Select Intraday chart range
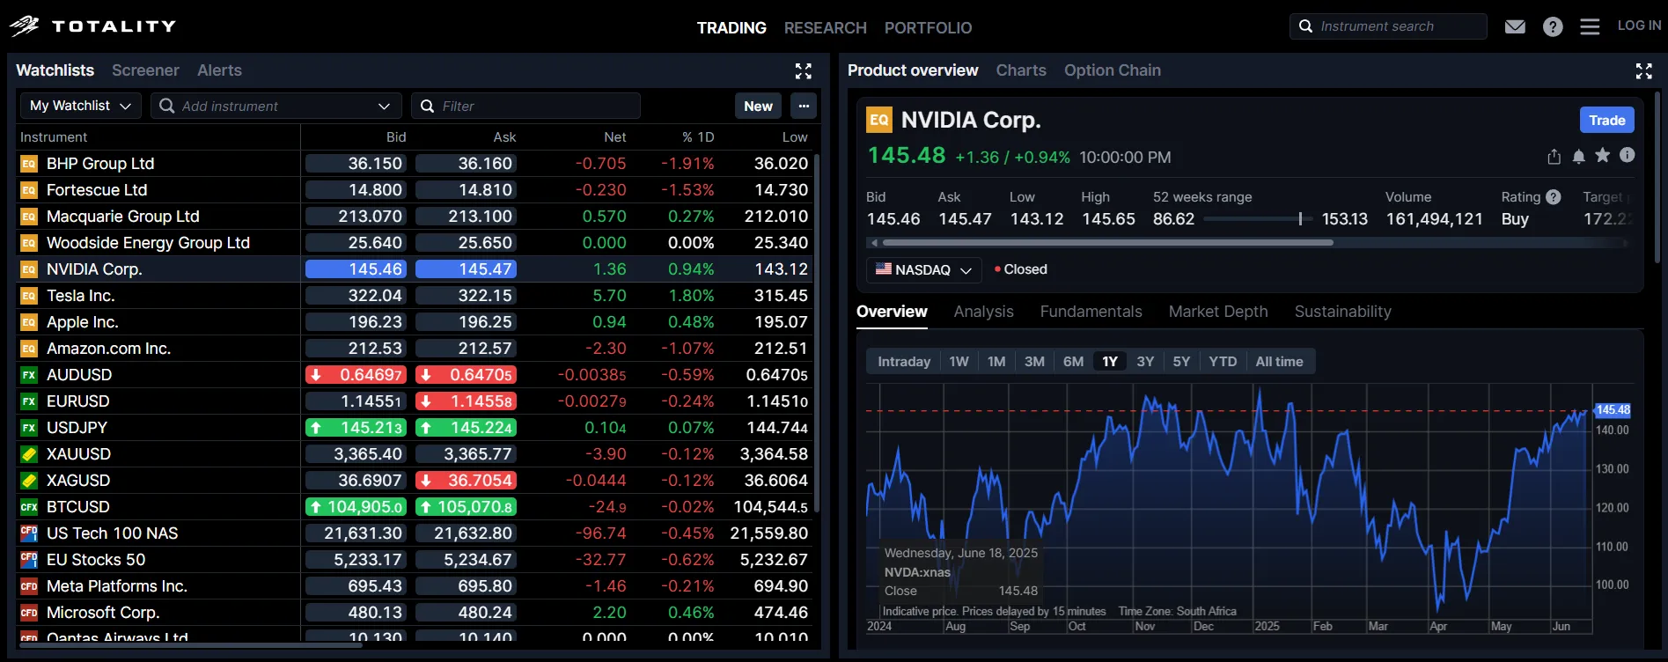1668x662 pixels. pos(904,362)
